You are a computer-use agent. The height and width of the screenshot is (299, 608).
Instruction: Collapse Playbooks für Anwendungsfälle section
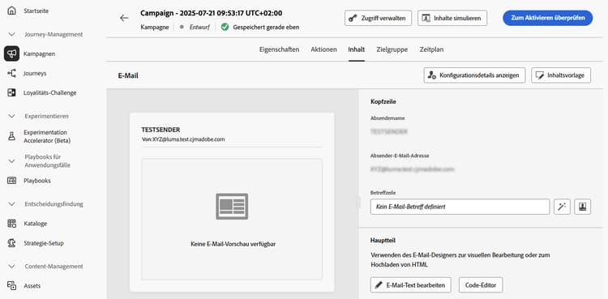pyautogui.click(x=11, y=161)
